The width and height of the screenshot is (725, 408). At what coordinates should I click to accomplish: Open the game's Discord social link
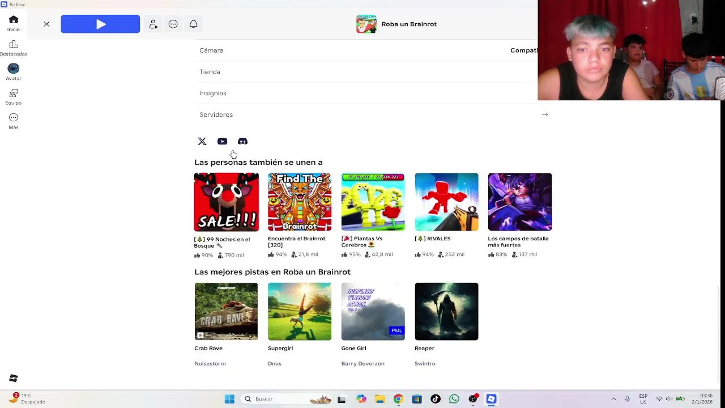pos(242,141)
